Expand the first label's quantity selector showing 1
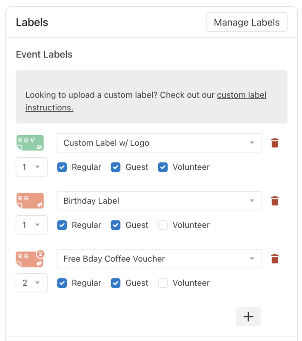302x341 pixels. tap(31, 167)
